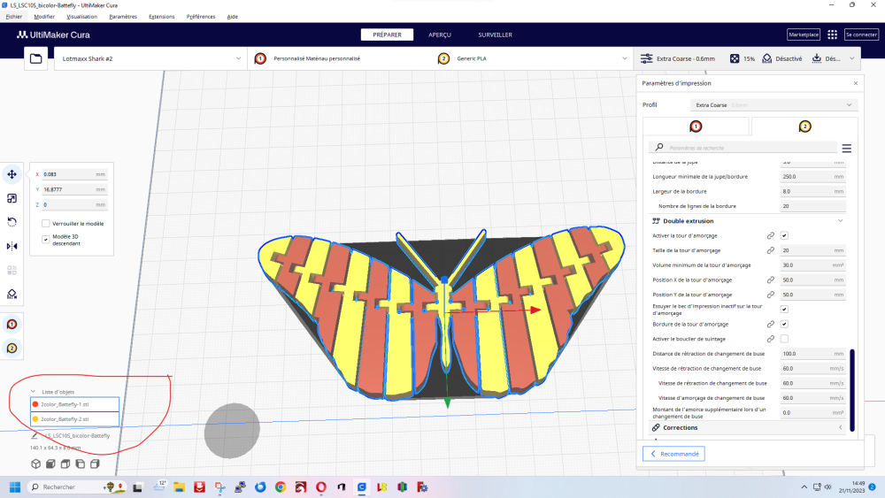Click the settings panel vertical scrollbar

(x=851, y=390)
